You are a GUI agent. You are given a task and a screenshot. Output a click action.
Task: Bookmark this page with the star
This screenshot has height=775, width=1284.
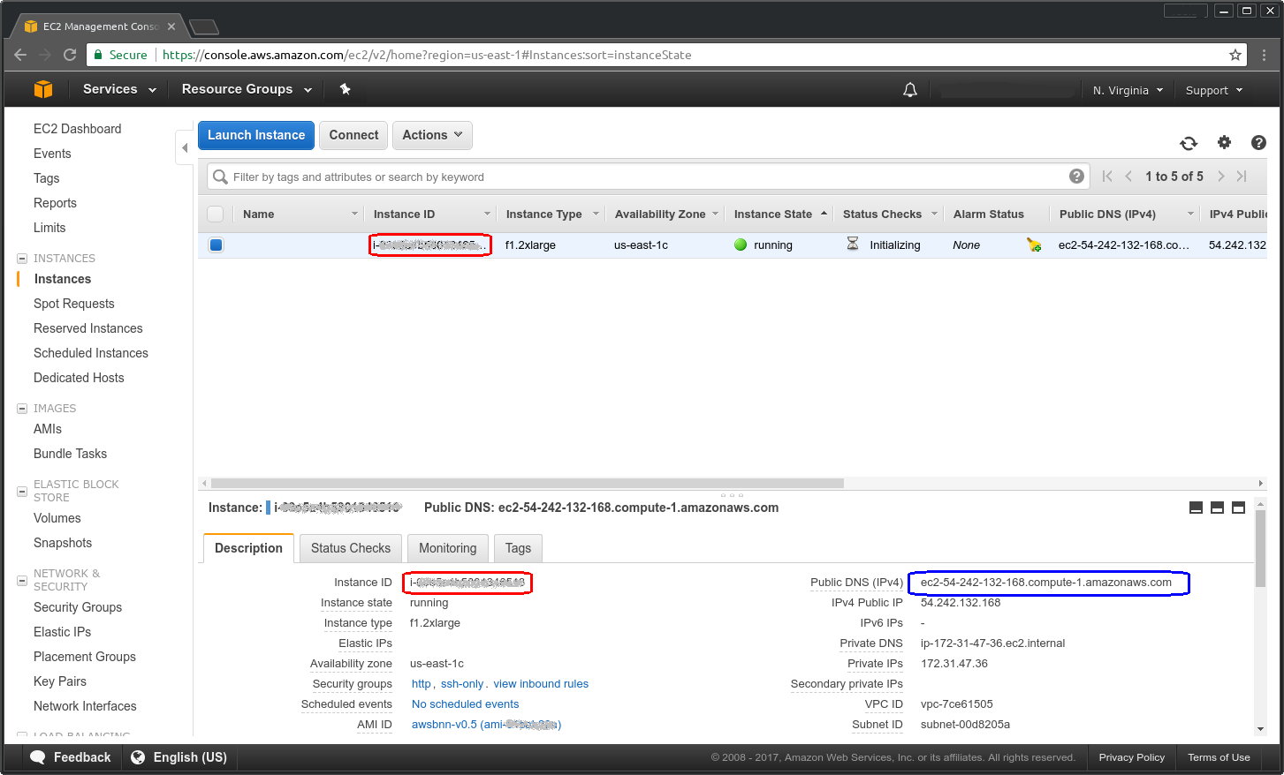[x=1235, y=55]
